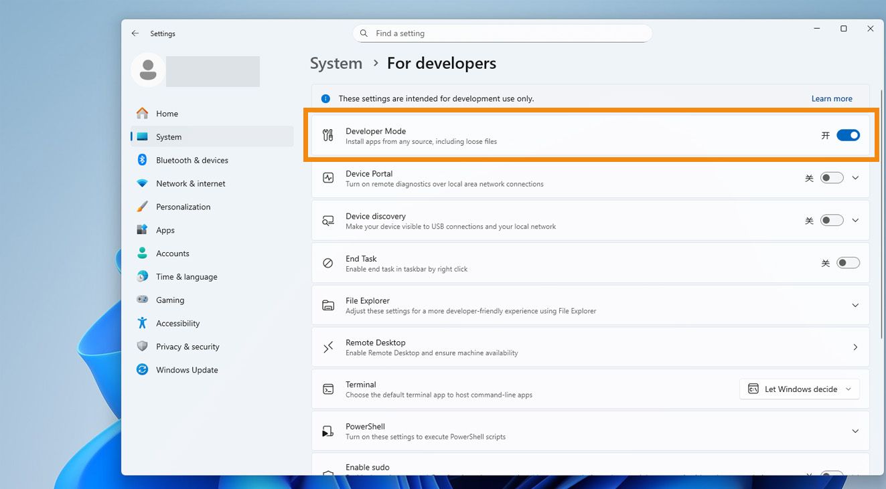The height and width of the screenshot is (489, 886).
Task: Click the Developer Mode tools icon
Action: (x=327, y=136)
